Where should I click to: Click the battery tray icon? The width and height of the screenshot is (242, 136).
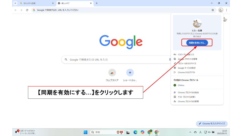213,132
